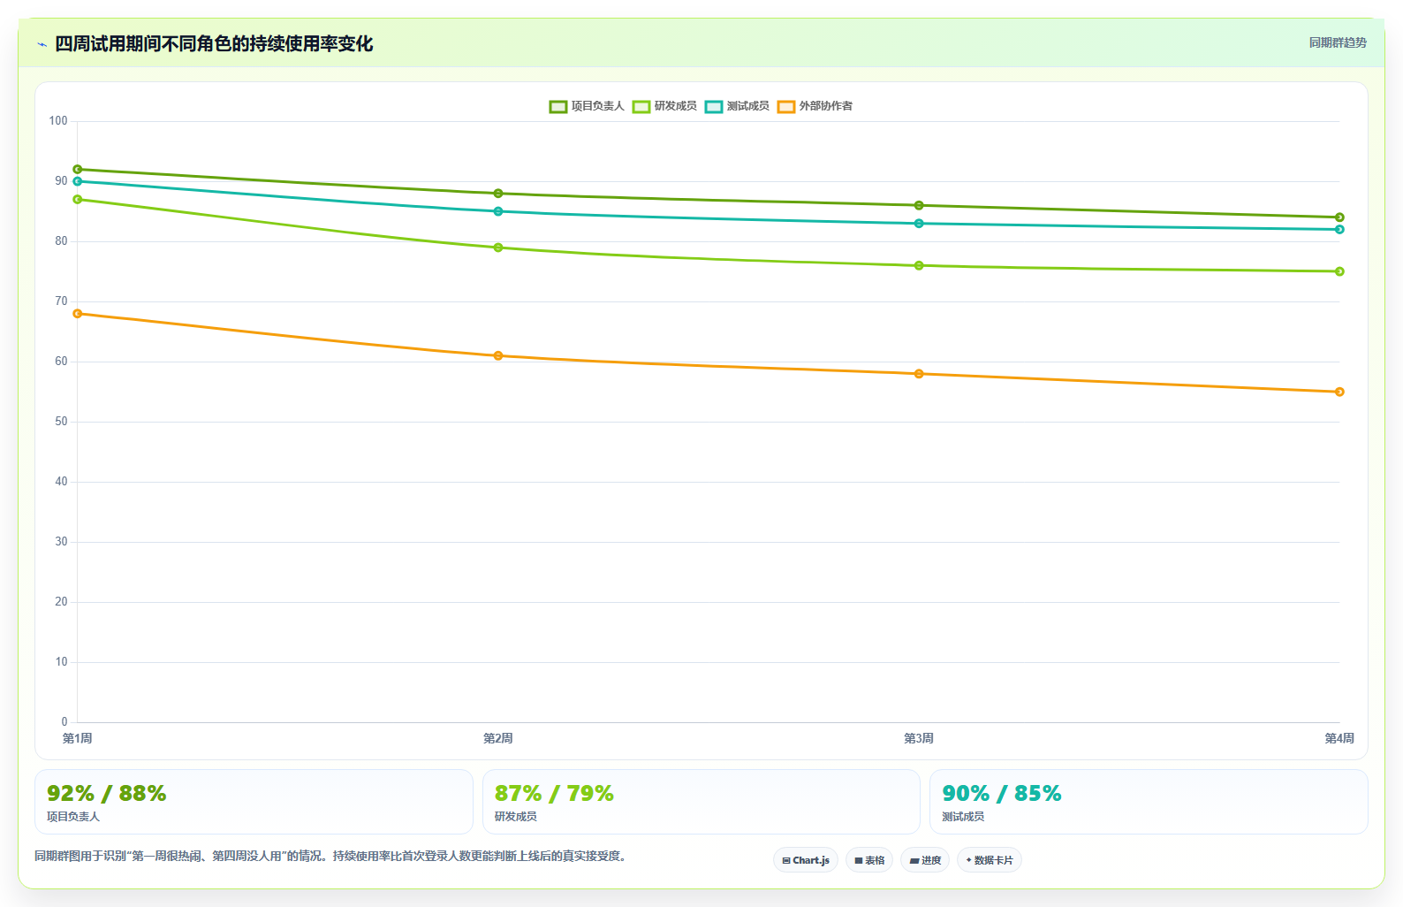Click 外部协作者 data point at 第4周
Screen dimensions: 1403x907
(x=1339, y=392)
